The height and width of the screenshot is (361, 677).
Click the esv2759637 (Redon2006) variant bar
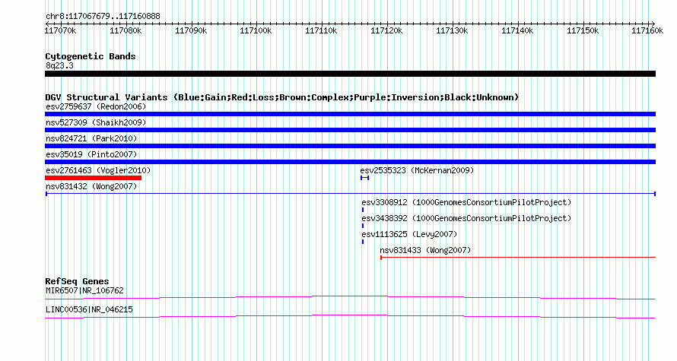[350, 114]
